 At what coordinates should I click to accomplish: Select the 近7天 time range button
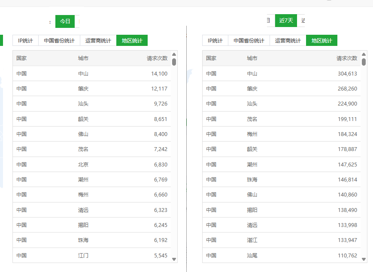(286, 21)
